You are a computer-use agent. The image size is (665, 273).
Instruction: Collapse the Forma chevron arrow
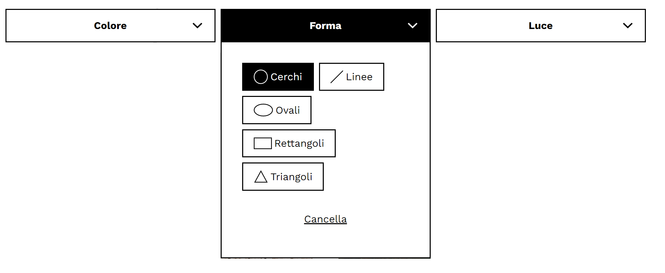413,26
